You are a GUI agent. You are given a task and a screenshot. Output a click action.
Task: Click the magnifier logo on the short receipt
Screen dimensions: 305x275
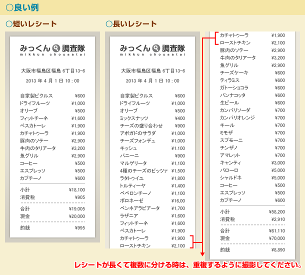[55, 48]
